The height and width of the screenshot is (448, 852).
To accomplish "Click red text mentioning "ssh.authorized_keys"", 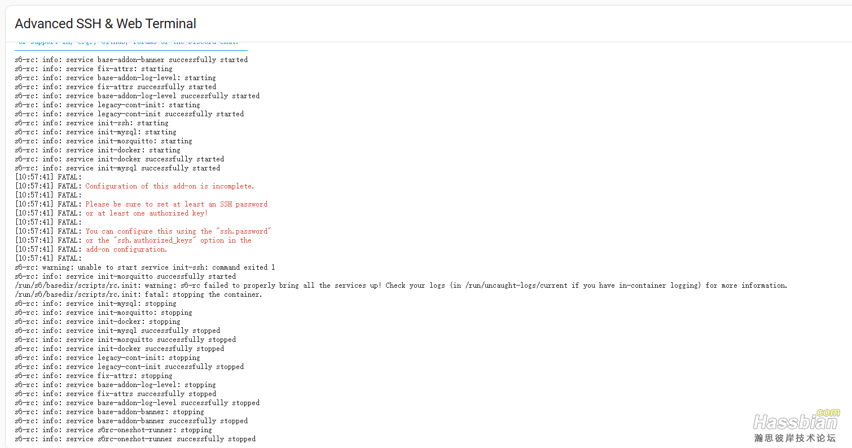I will (169, 240).
